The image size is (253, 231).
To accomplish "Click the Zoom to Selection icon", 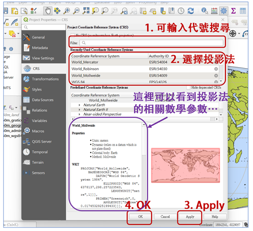I will coord(95,11).
